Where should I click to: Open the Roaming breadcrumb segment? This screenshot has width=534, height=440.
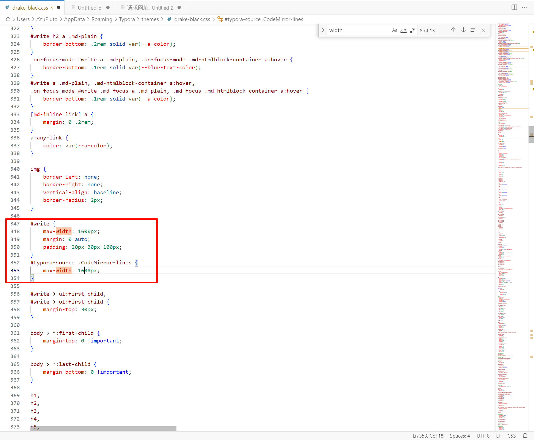pos(102,19)
